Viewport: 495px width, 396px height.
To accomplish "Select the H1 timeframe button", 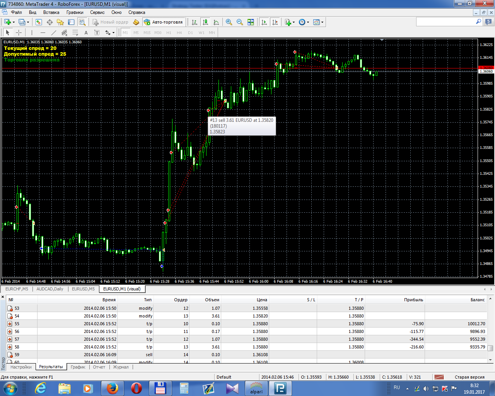I will pos(169,32).
